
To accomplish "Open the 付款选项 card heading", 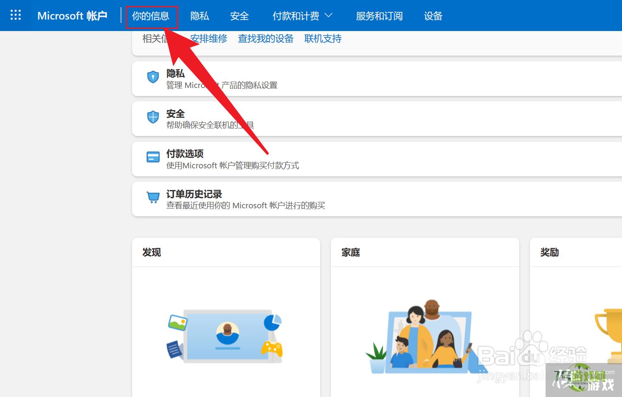I will tap(185, 153).
